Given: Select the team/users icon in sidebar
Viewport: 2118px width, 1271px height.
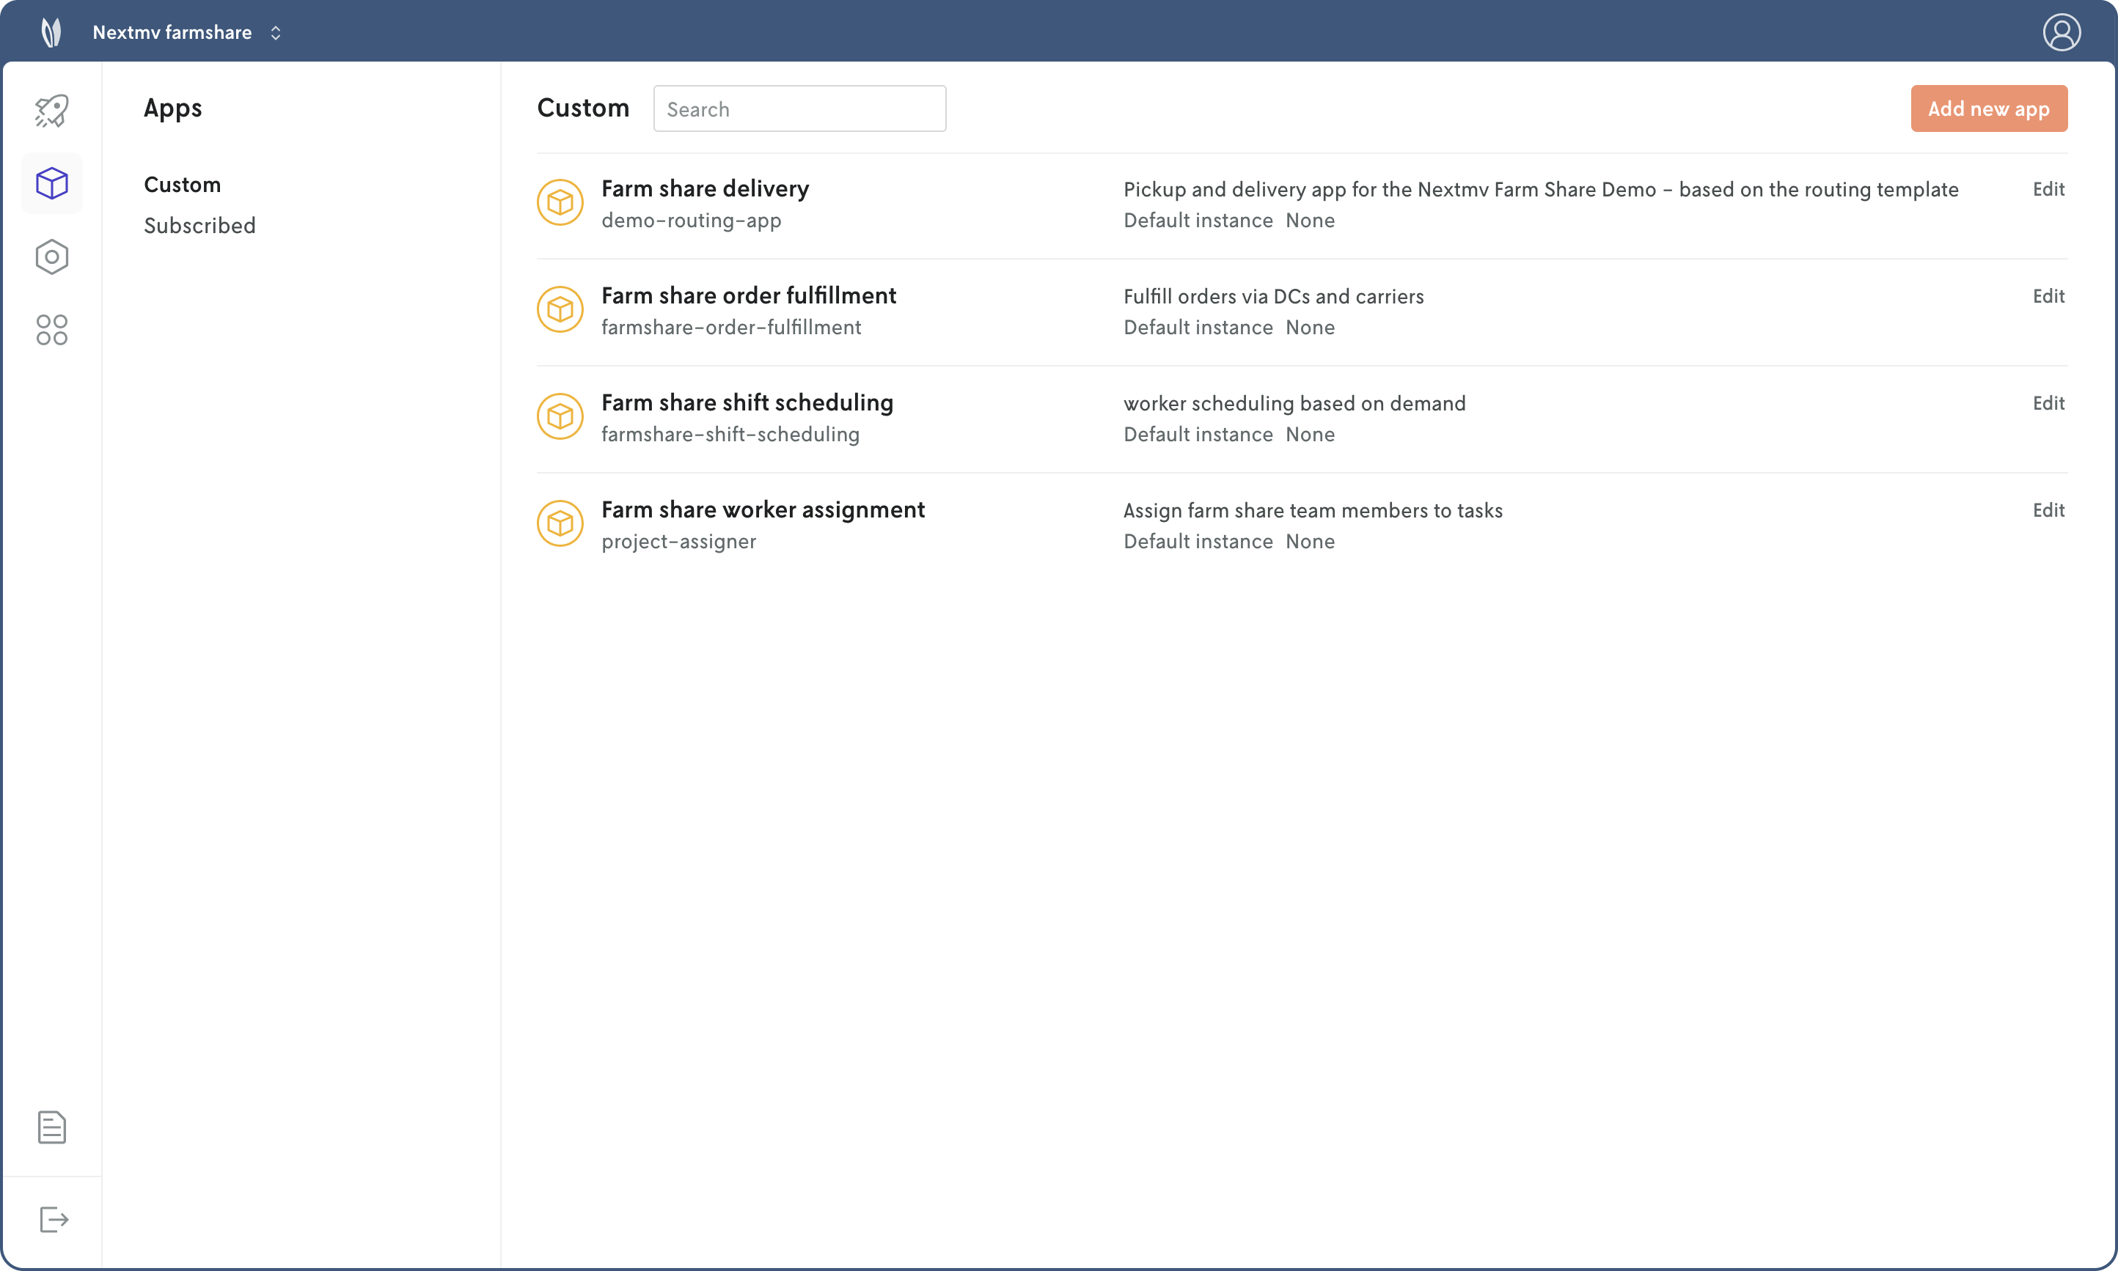Looking at the screenshot, I should pos(51,329).
